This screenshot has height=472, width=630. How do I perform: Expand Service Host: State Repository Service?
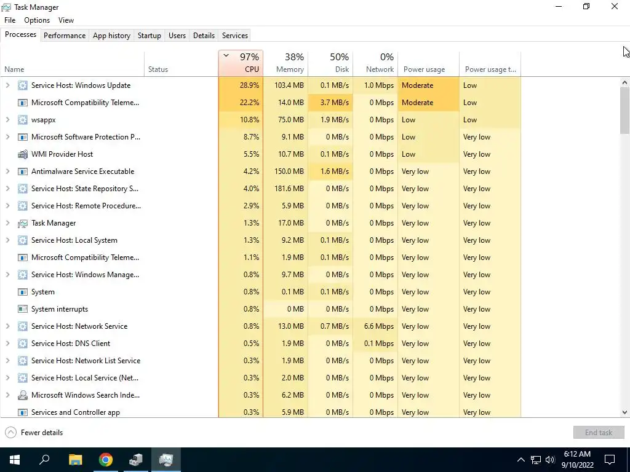(x=7, y=189)
